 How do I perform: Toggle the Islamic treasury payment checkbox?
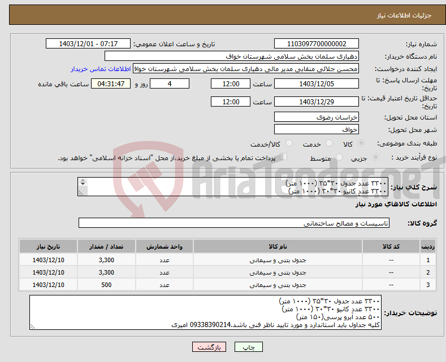point(284,157)
